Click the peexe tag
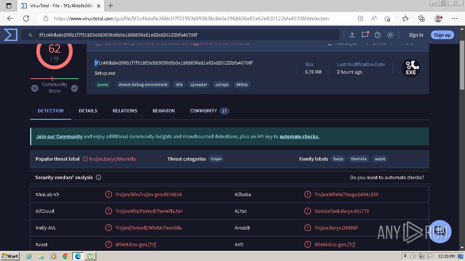Screen dimensions: 465x261 pos(103,84)
